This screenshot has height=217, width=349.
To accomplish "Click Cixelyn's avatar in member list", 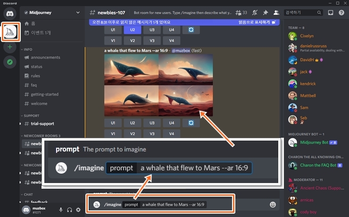I will click(292, 36).
